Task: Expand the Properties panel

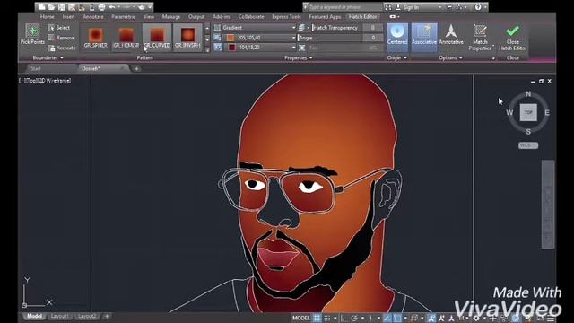Action: click(298, 57)
